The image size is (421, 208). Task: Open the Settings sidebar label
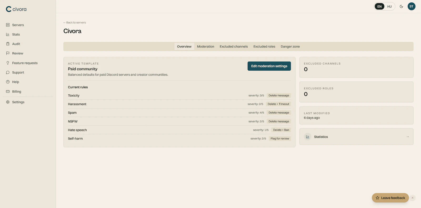tap(18, 102)
